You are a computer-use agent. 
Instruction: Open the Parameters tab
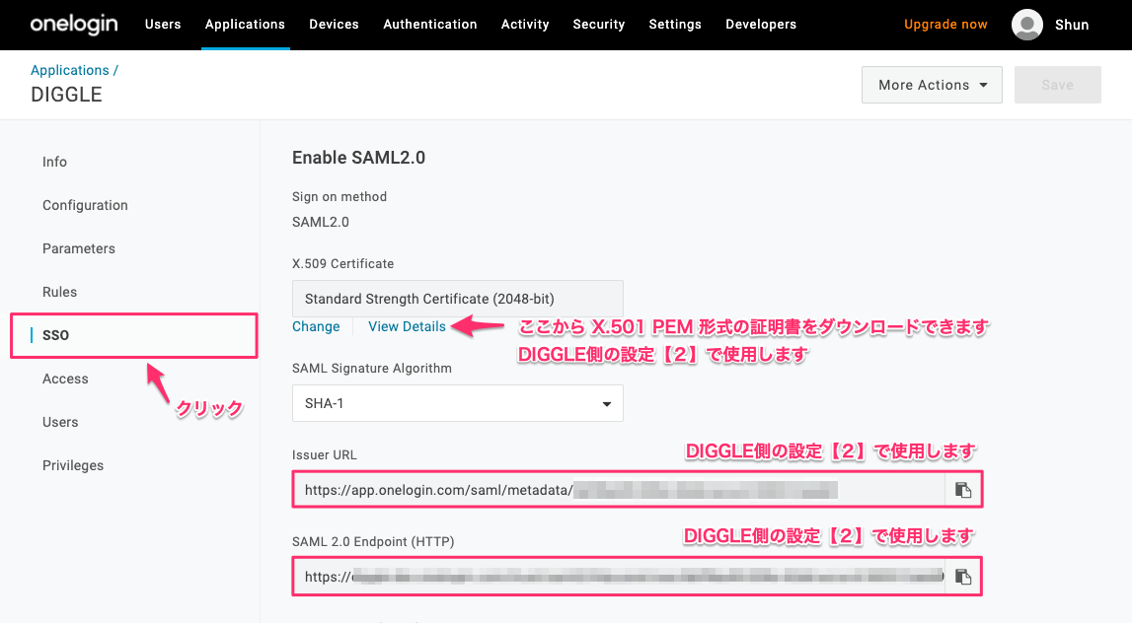79,248
